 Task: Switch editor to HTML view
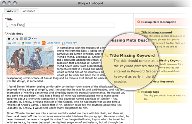pyautogui.click(x=35, y=39)
